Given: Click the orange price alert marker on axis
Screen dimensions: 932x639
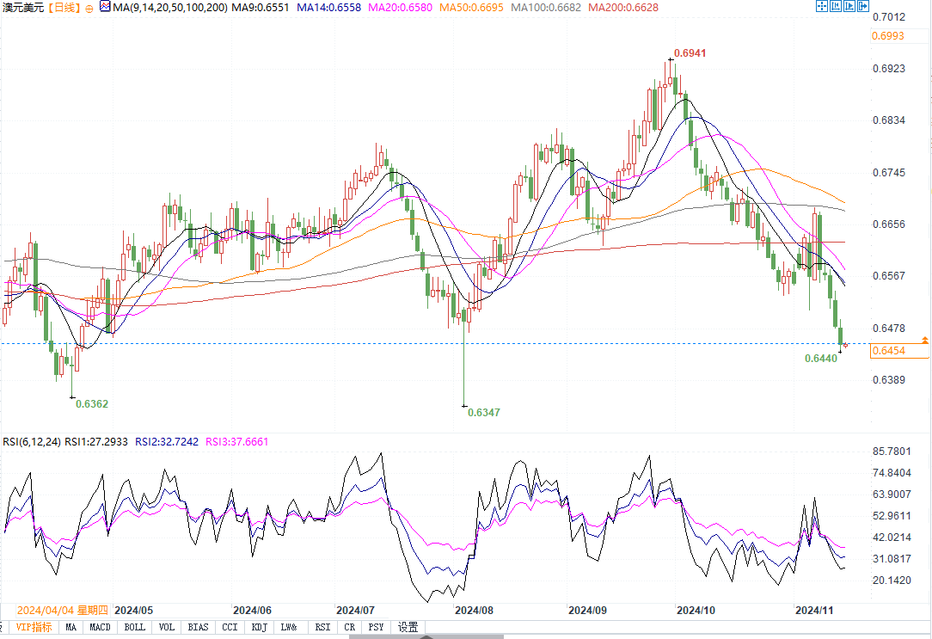Looking at the screenshot, I should tap(925, 340).
